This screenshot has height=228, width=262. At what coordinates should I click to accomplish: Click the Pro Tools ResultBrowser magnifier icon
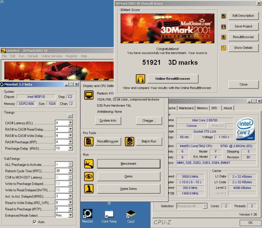coord(89,142)
